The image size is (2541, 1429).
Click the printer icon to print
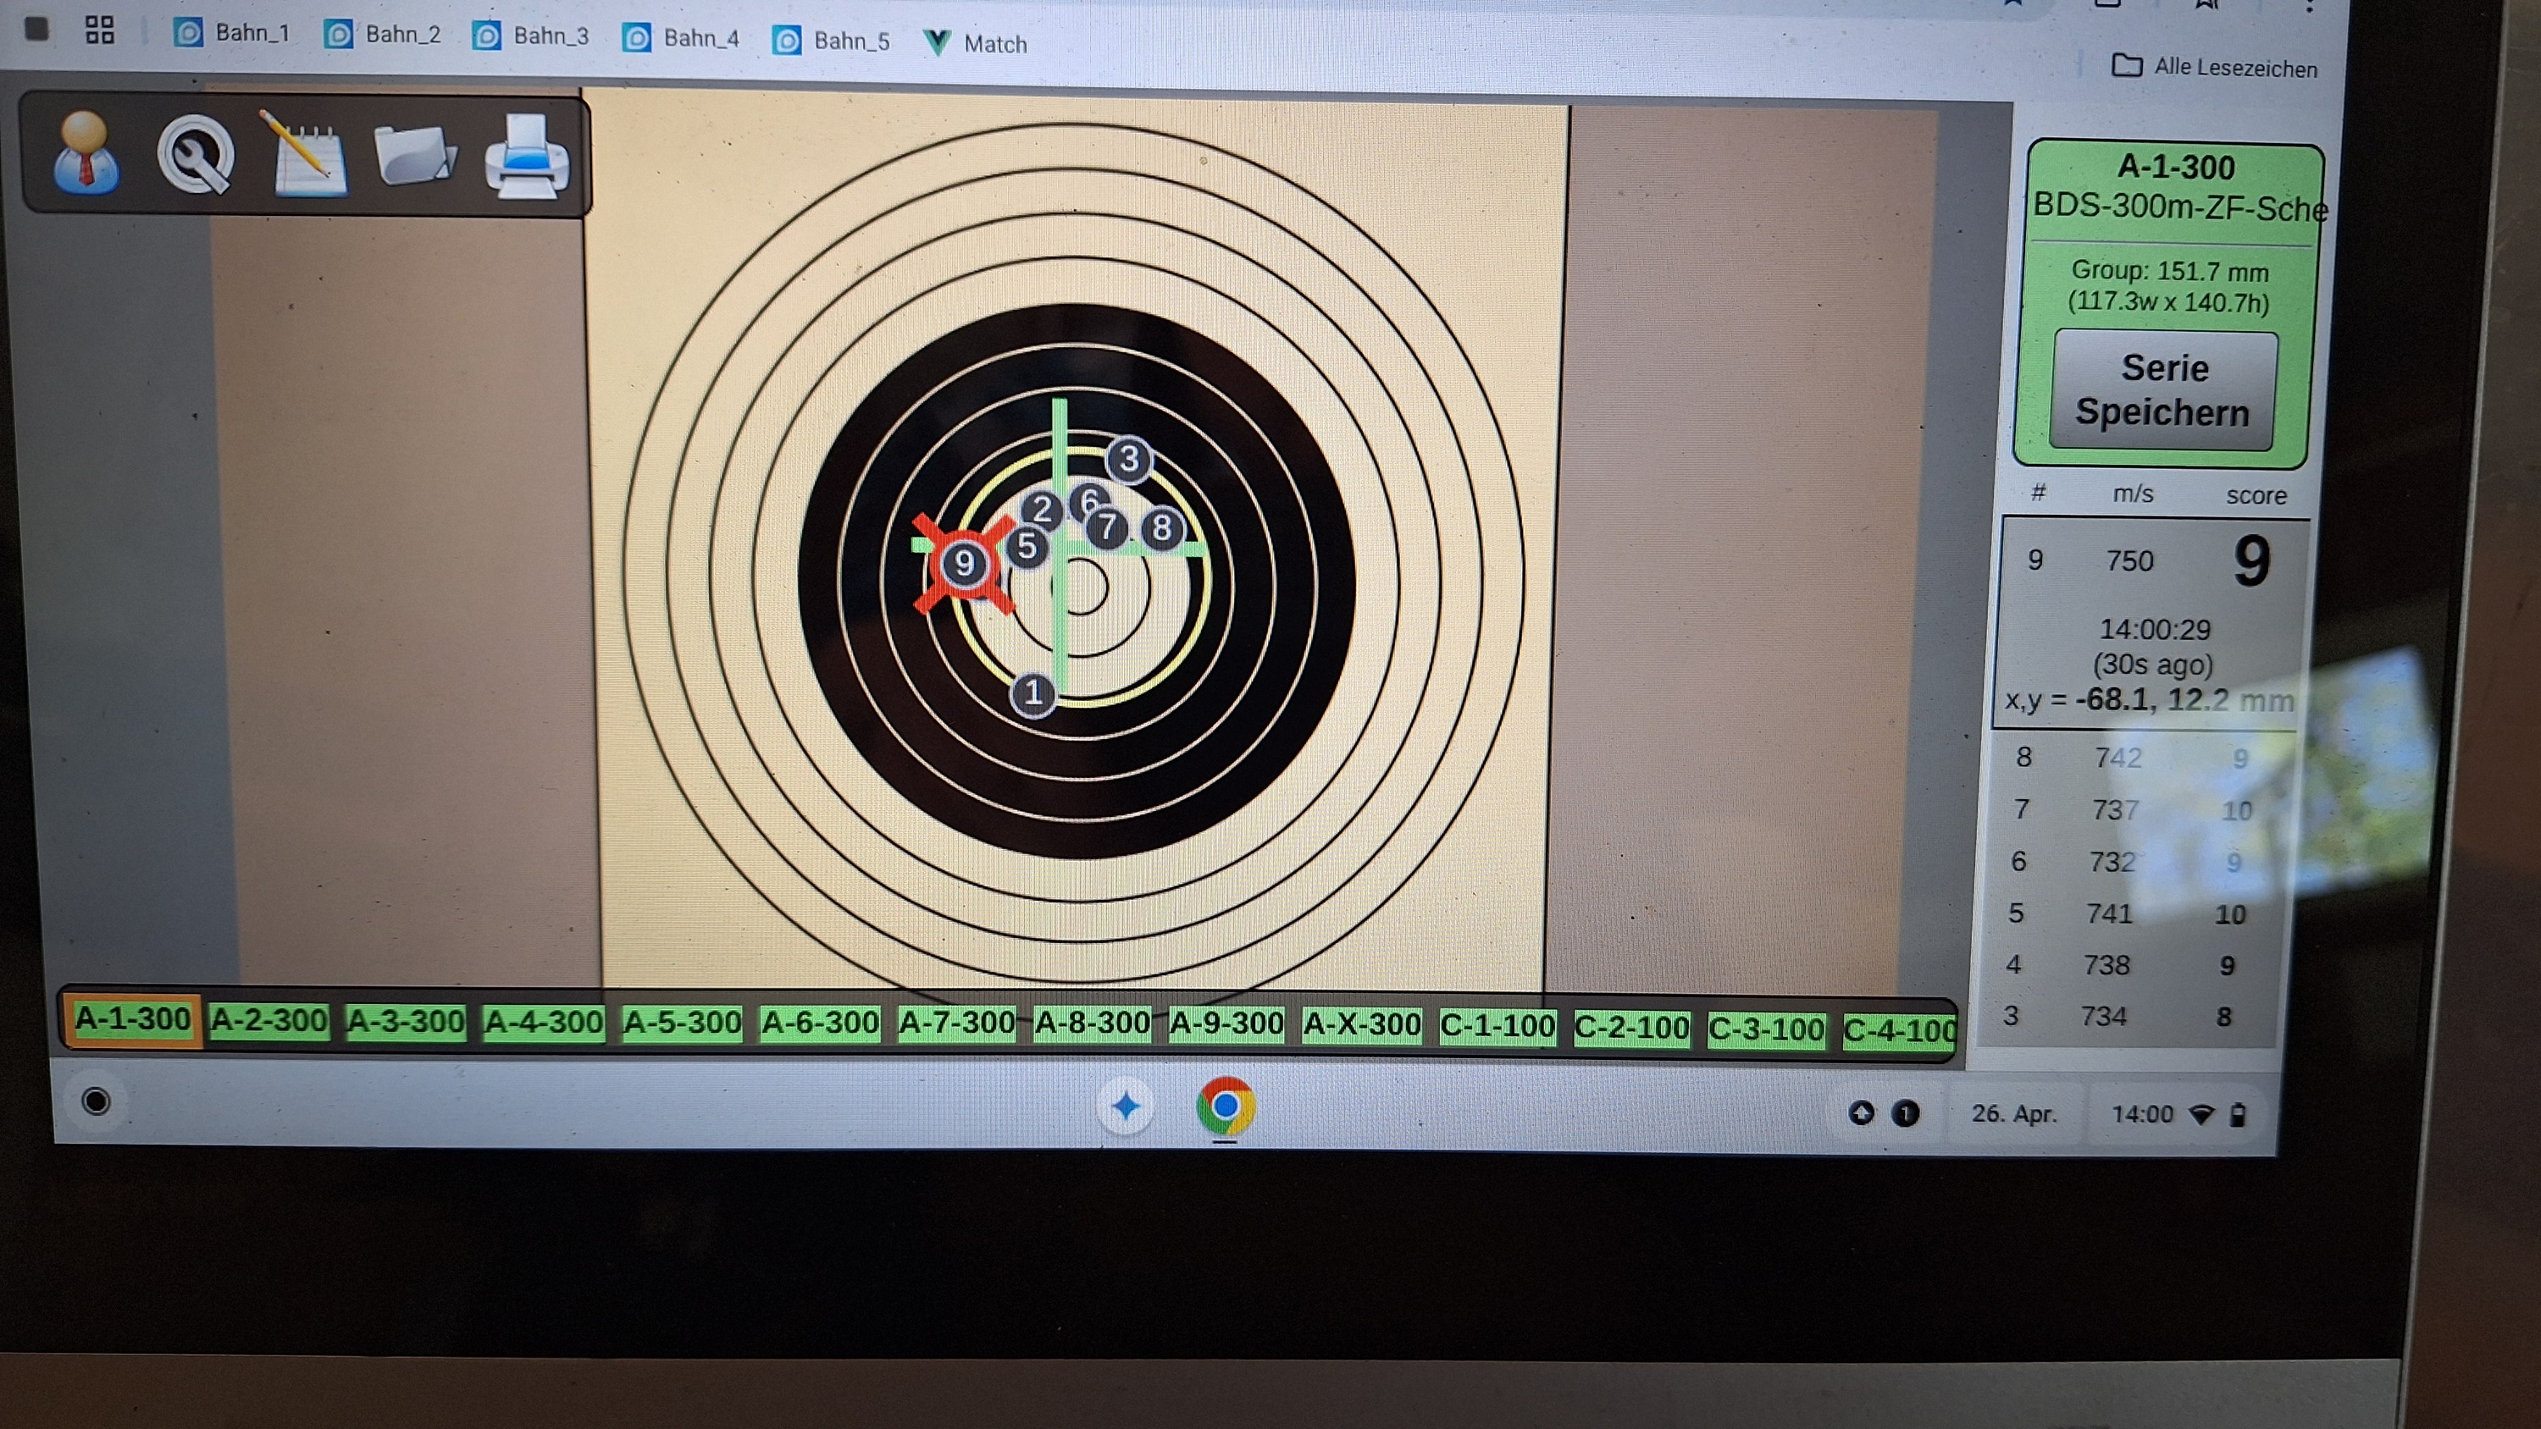(527, 157)
